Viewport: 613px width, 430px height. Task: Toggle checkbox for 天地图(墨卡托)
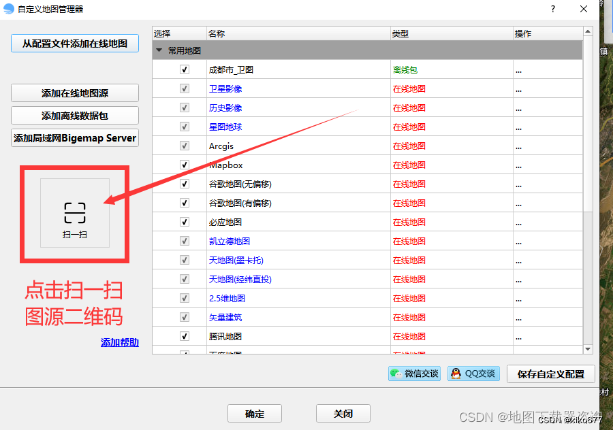pyautogui.click(x=185, y=260)
